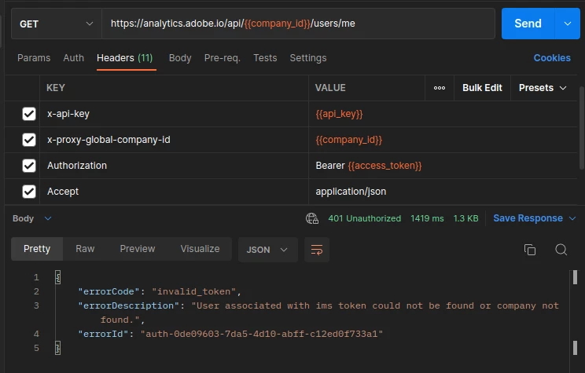Open the three-dots column options in headers table
This screenshot has width=585, height=373.
click(439, 88)
